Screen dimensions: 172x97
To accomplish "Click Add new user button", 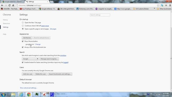I will [x=28, y=74].
